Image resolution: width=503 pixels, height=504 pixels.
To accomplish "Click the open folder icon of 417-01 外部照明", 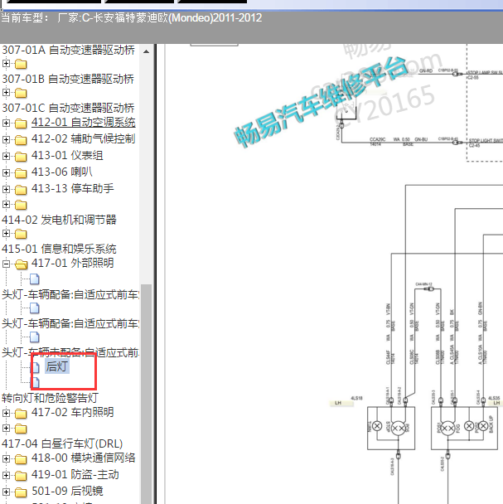I will pos(21,264).
